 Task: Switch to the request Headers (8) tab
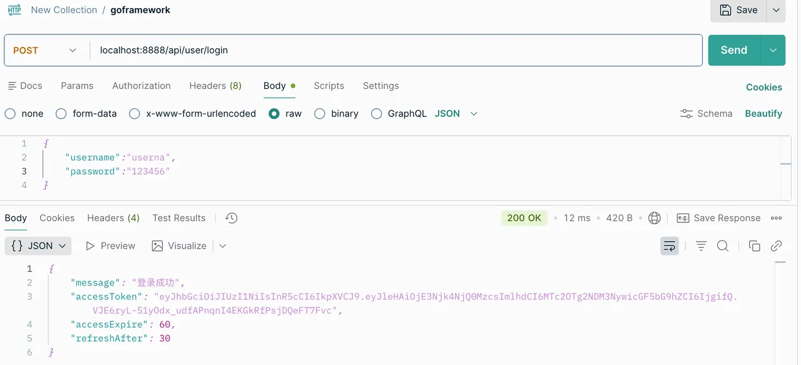[215, 86]
